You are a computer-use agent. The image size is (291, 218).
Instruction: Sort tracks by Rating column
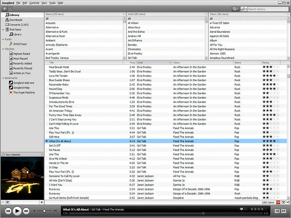tap(270, 63)
